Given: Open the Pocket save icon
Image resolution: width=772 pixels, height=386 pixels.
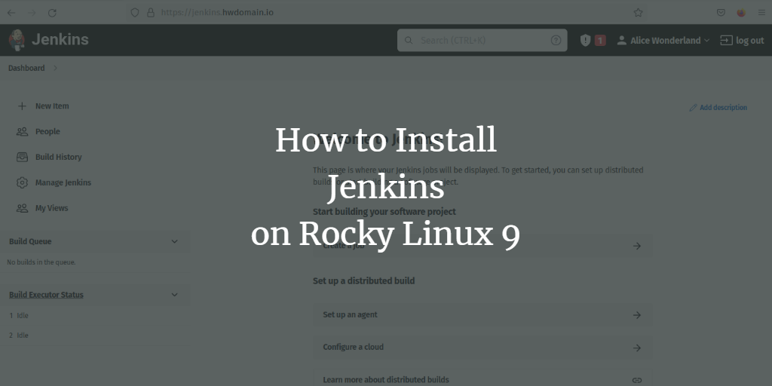Looking at the screenshot, I should coord(721,13).
